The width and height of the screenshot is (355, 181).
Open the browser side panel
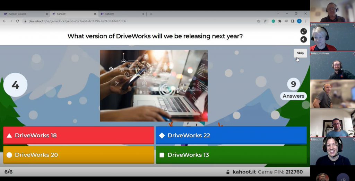pos(293,21)
